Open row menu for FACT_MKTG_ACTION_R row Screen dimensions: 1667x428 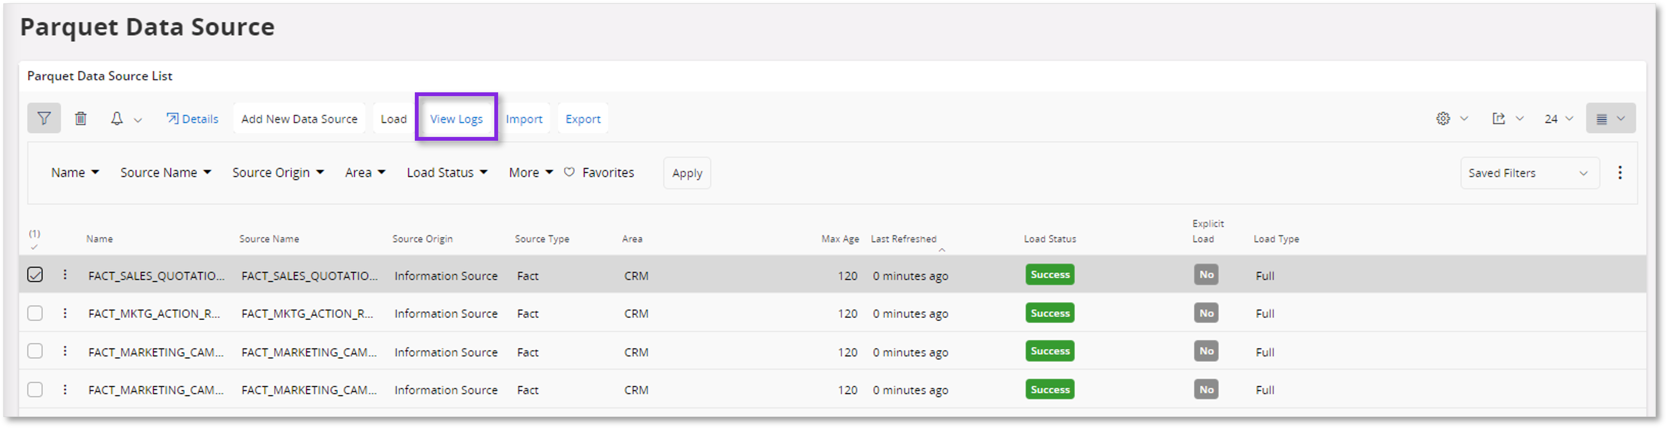[x=65, y=313]
